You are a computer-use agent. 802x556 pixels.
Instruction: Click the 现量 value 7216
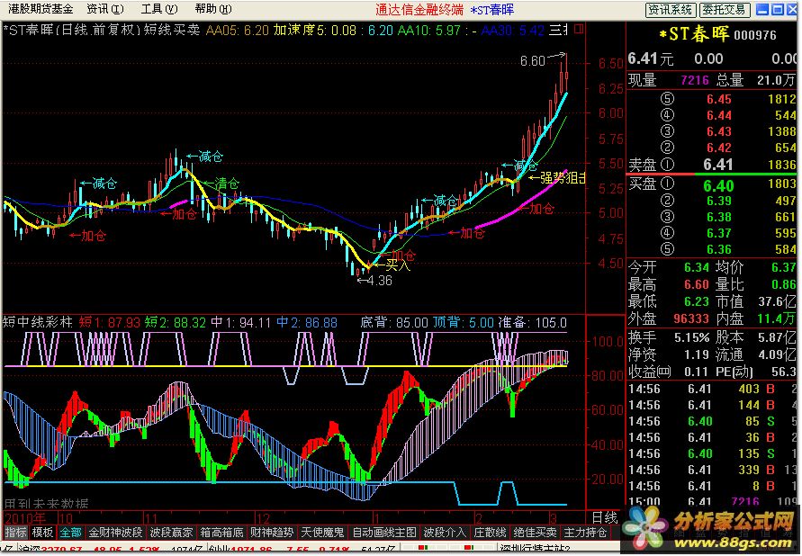[x=695, y=80]
